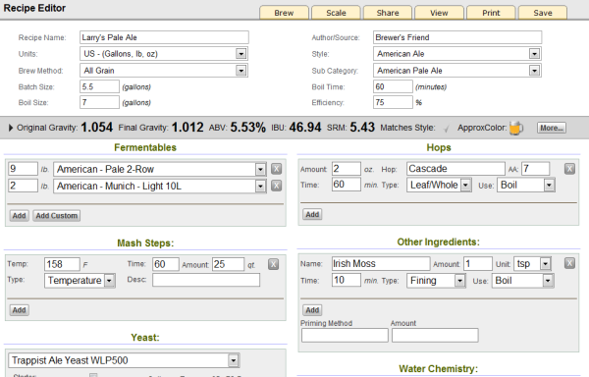Open the Units dropdown
The width and height of the screenshot is (589, 377).
pos(164,54)
